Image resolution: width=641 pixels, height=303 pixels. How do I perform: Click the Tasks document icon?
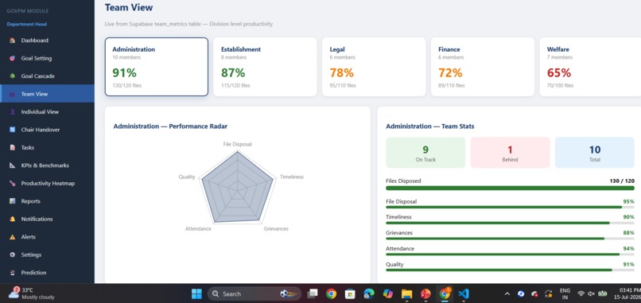[12, 148]
